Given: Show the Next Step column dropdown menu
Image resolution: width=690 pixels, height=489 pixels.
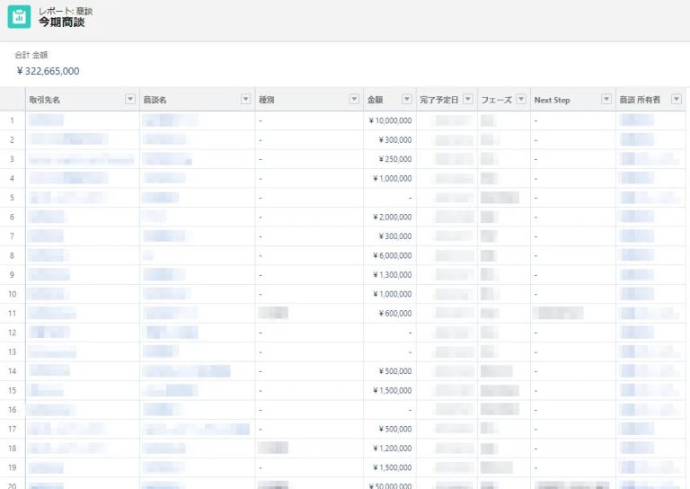Looking at the screenshot, I should click(x=606, y=100).
